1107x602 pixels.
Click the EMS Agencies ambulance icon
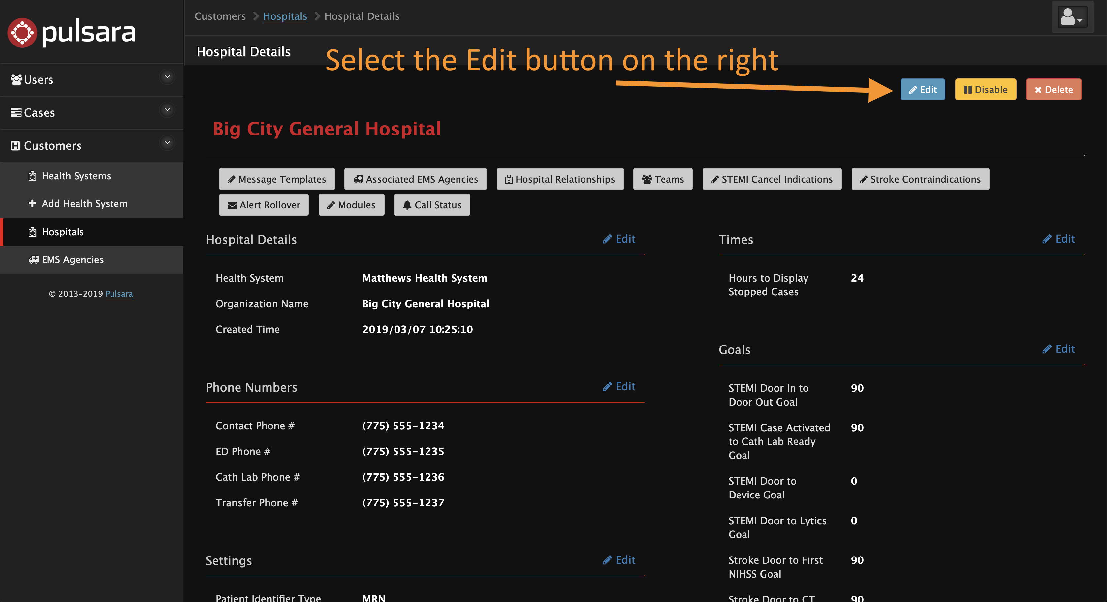pyautogui.click(x=34, y=260)
